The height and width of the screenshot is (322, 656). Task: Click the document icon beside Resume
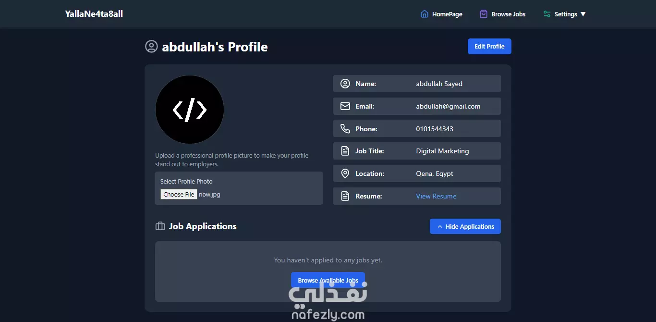pos(345,196)
